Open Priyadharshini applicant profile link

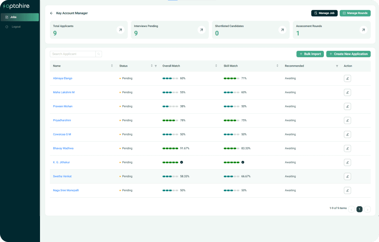62,120
